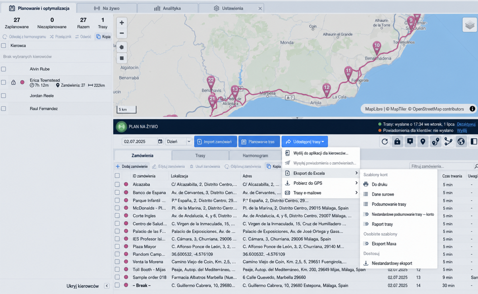Screen dimensions: 478x294
Task: Select the polygon drawing tool on map
Action: pyautogui.click(x=122, y=47)
